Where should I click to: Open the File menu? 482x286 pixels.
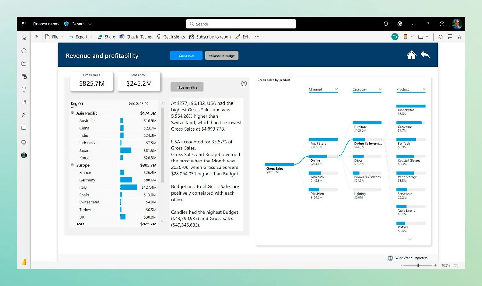tap(54, 37)
